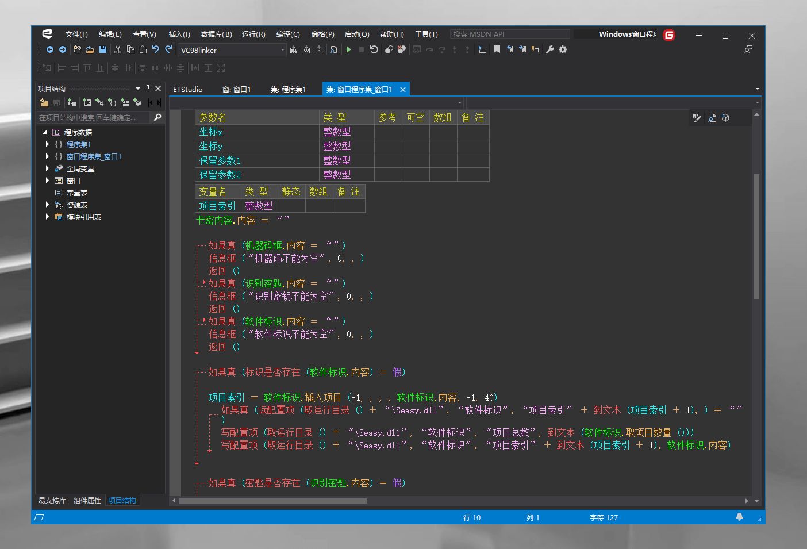Click the save floppy disk icon
Image resolution: width=807 pixels, height=549 pixels.
[103, 50]
